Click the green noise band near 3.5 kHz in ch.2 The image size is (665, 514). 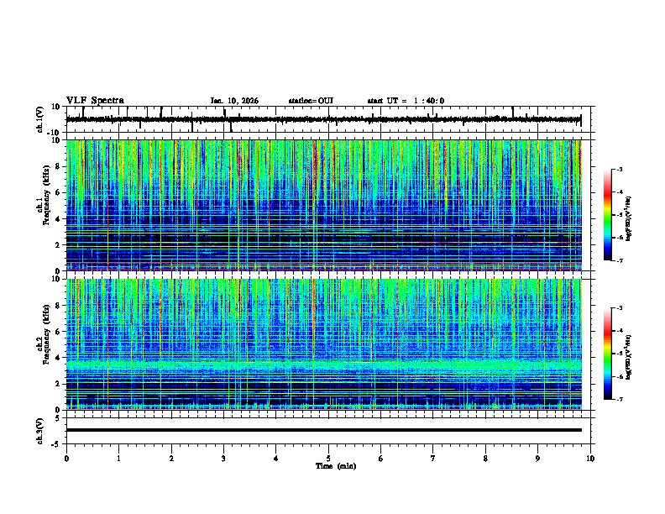tap(323, 365)
